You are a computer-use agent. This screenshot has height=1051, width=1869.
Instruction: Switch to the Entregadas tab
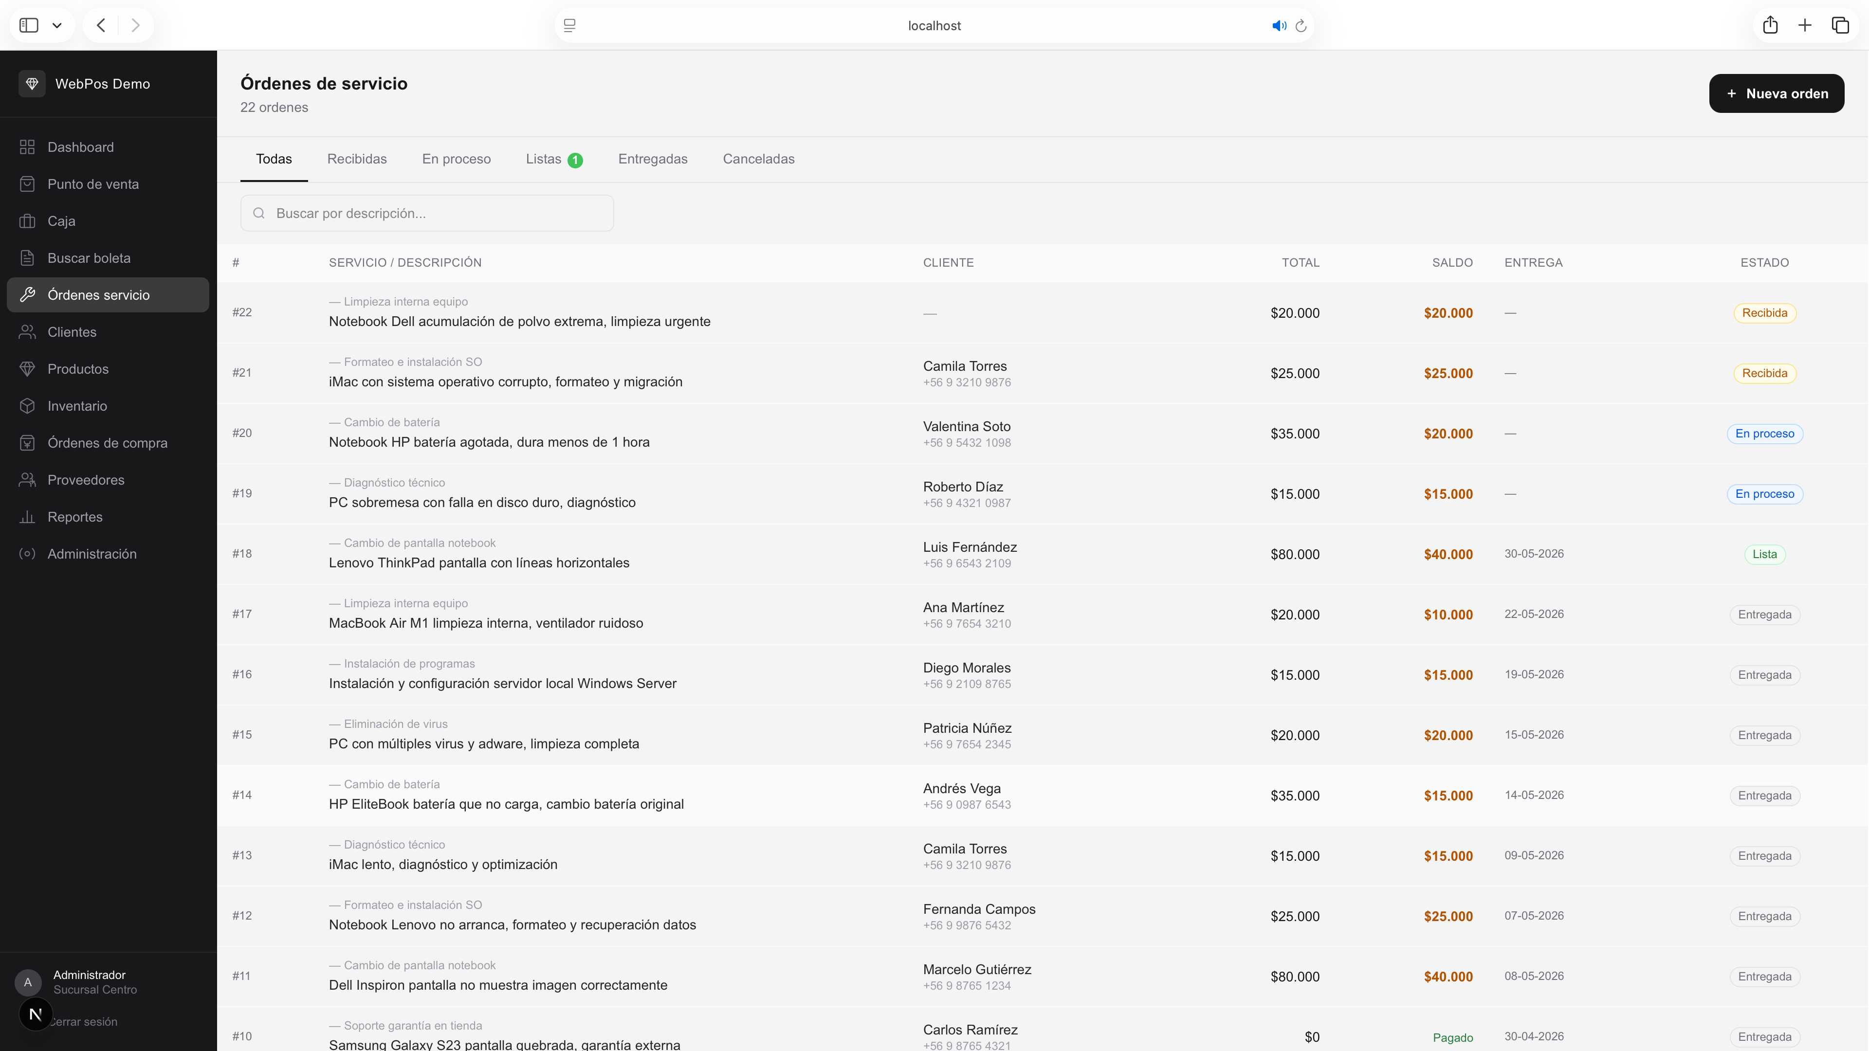[653, 159]
